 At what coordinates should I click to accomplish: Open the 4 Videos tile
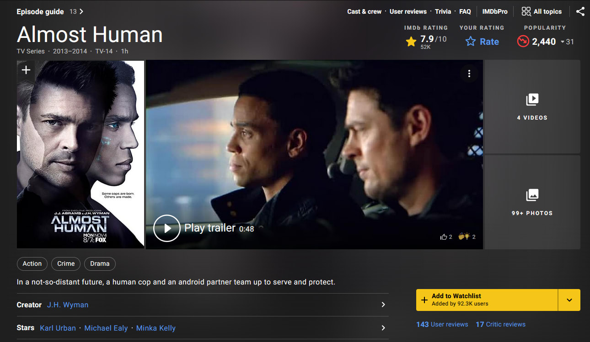[x=532, y=107]
